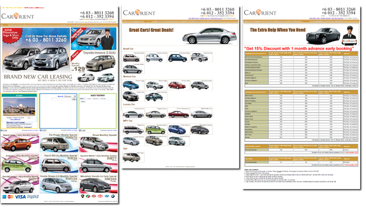366x212 pixels.
Task: Click the Medium Car section heading
Action: (x=129, y=77)
